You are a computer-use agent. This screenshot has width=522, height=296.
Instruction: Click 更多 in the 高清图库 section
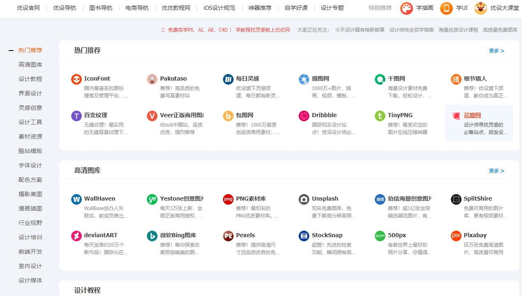pyautogui.click(x=496, y=171)
